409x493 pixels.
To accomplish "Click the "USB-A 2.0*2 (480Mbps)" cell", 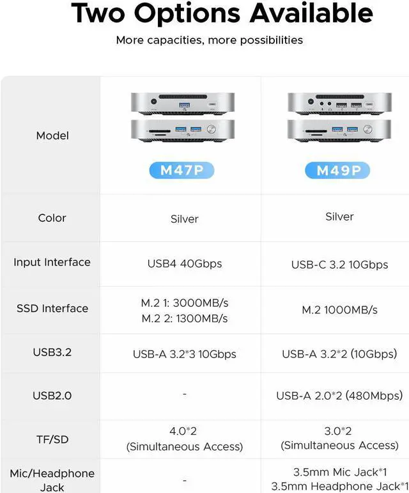I will [339, 396].
